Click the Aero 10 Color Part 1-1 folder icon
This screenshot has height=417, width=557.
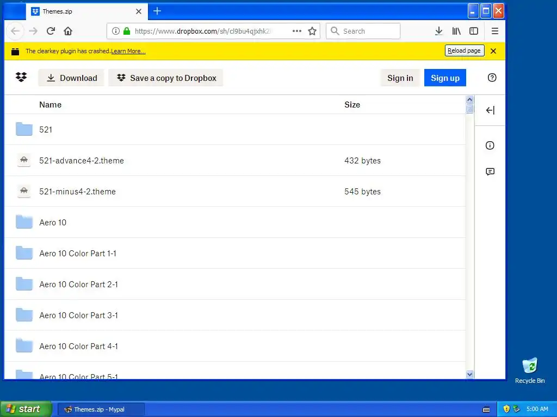tap(24, 253)
